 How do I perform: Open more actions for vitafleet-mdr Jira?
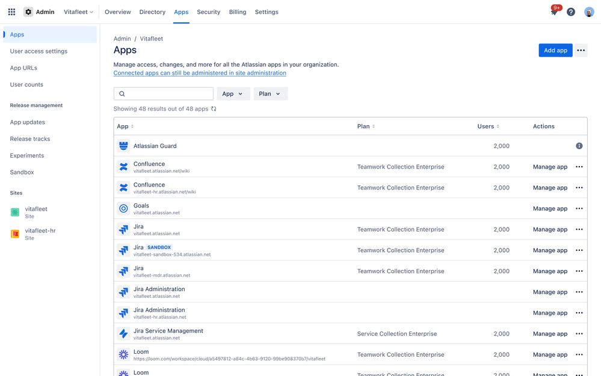coord(579,271)
